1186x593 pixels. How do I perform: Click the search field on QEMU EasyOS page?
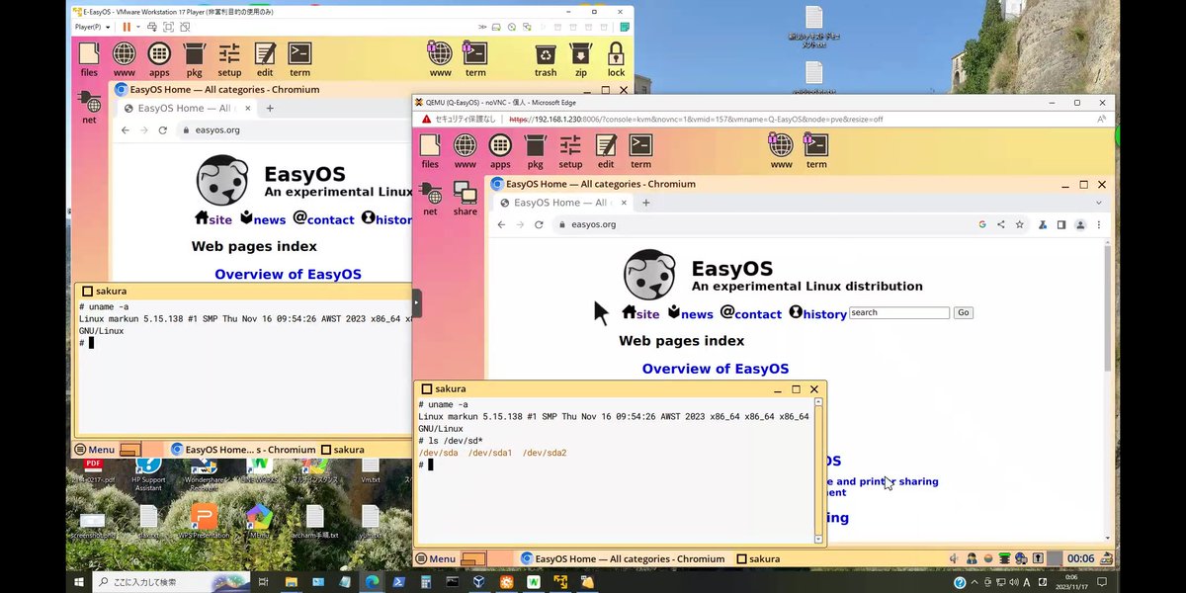point(899,312)
